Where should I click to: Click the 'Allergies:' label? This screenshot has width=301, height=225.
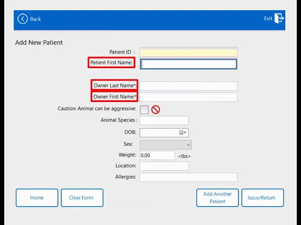(126, 177)
